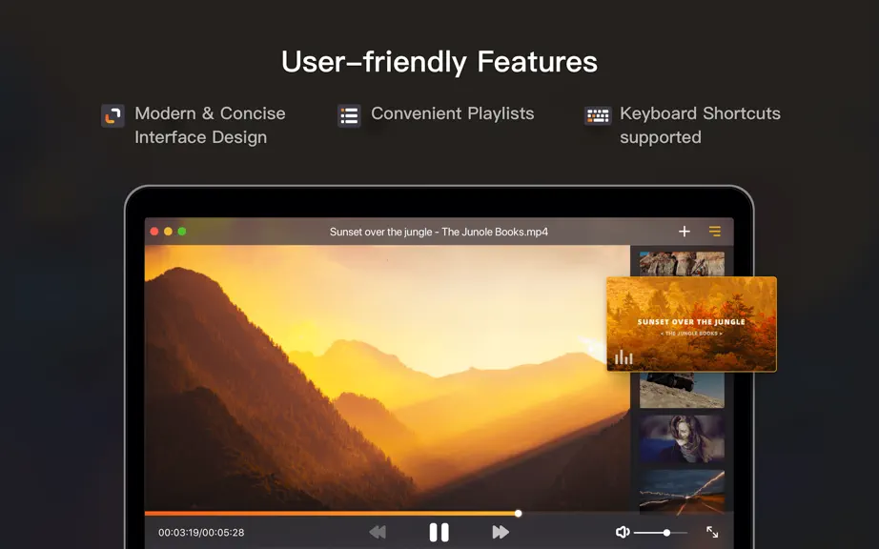Click the Keyboard Shortcuts supported text
This screenshot has height=549, width=879.
pyautogui.click(x=700, y=126)
